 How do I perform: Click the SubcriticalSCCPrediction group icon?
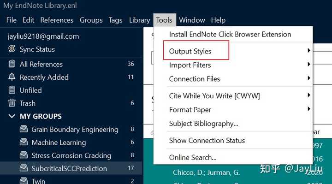[x=24, y=168]
